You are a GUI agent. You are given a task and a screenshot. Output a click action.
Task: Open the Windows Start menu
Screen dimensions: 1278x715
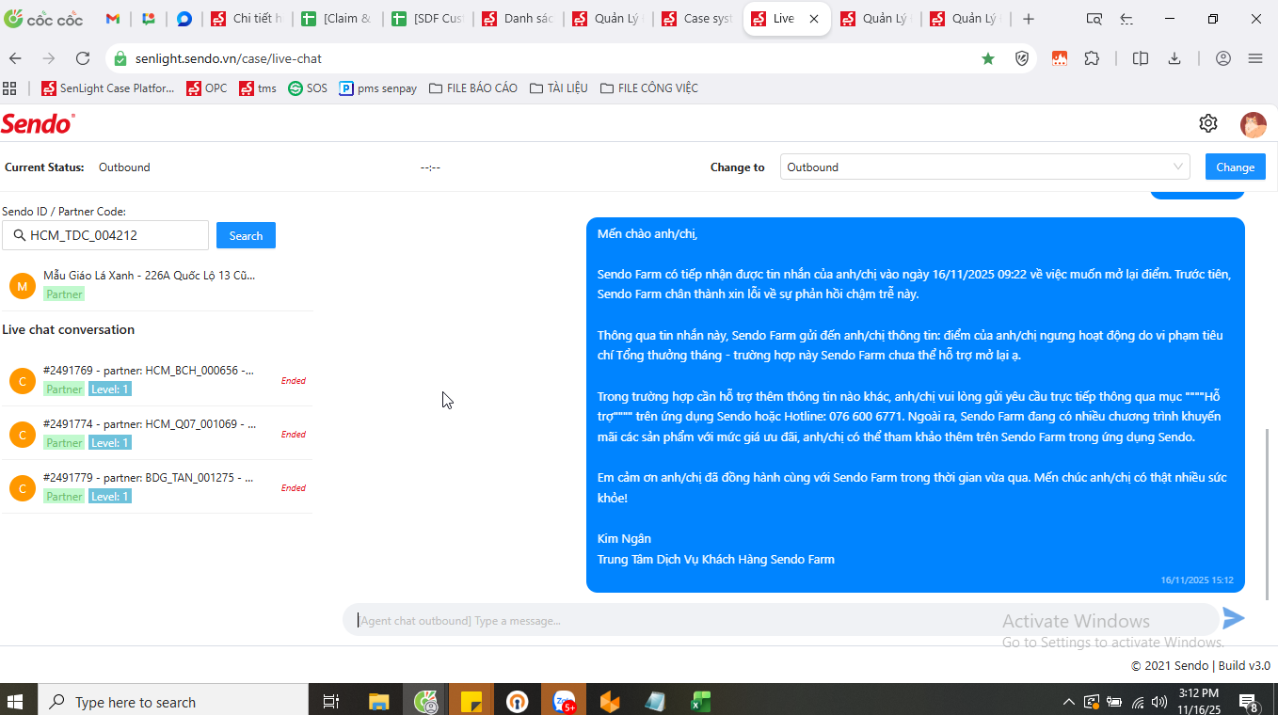click(15, 702)
